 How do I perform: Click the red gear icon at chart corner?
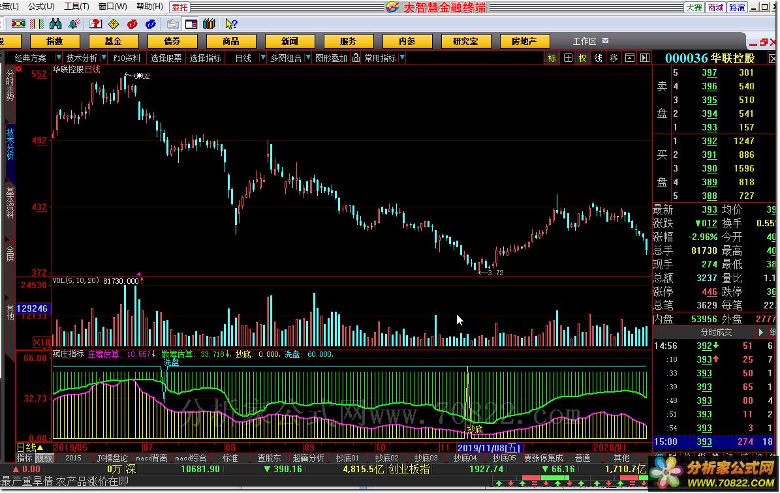(18, 68)
